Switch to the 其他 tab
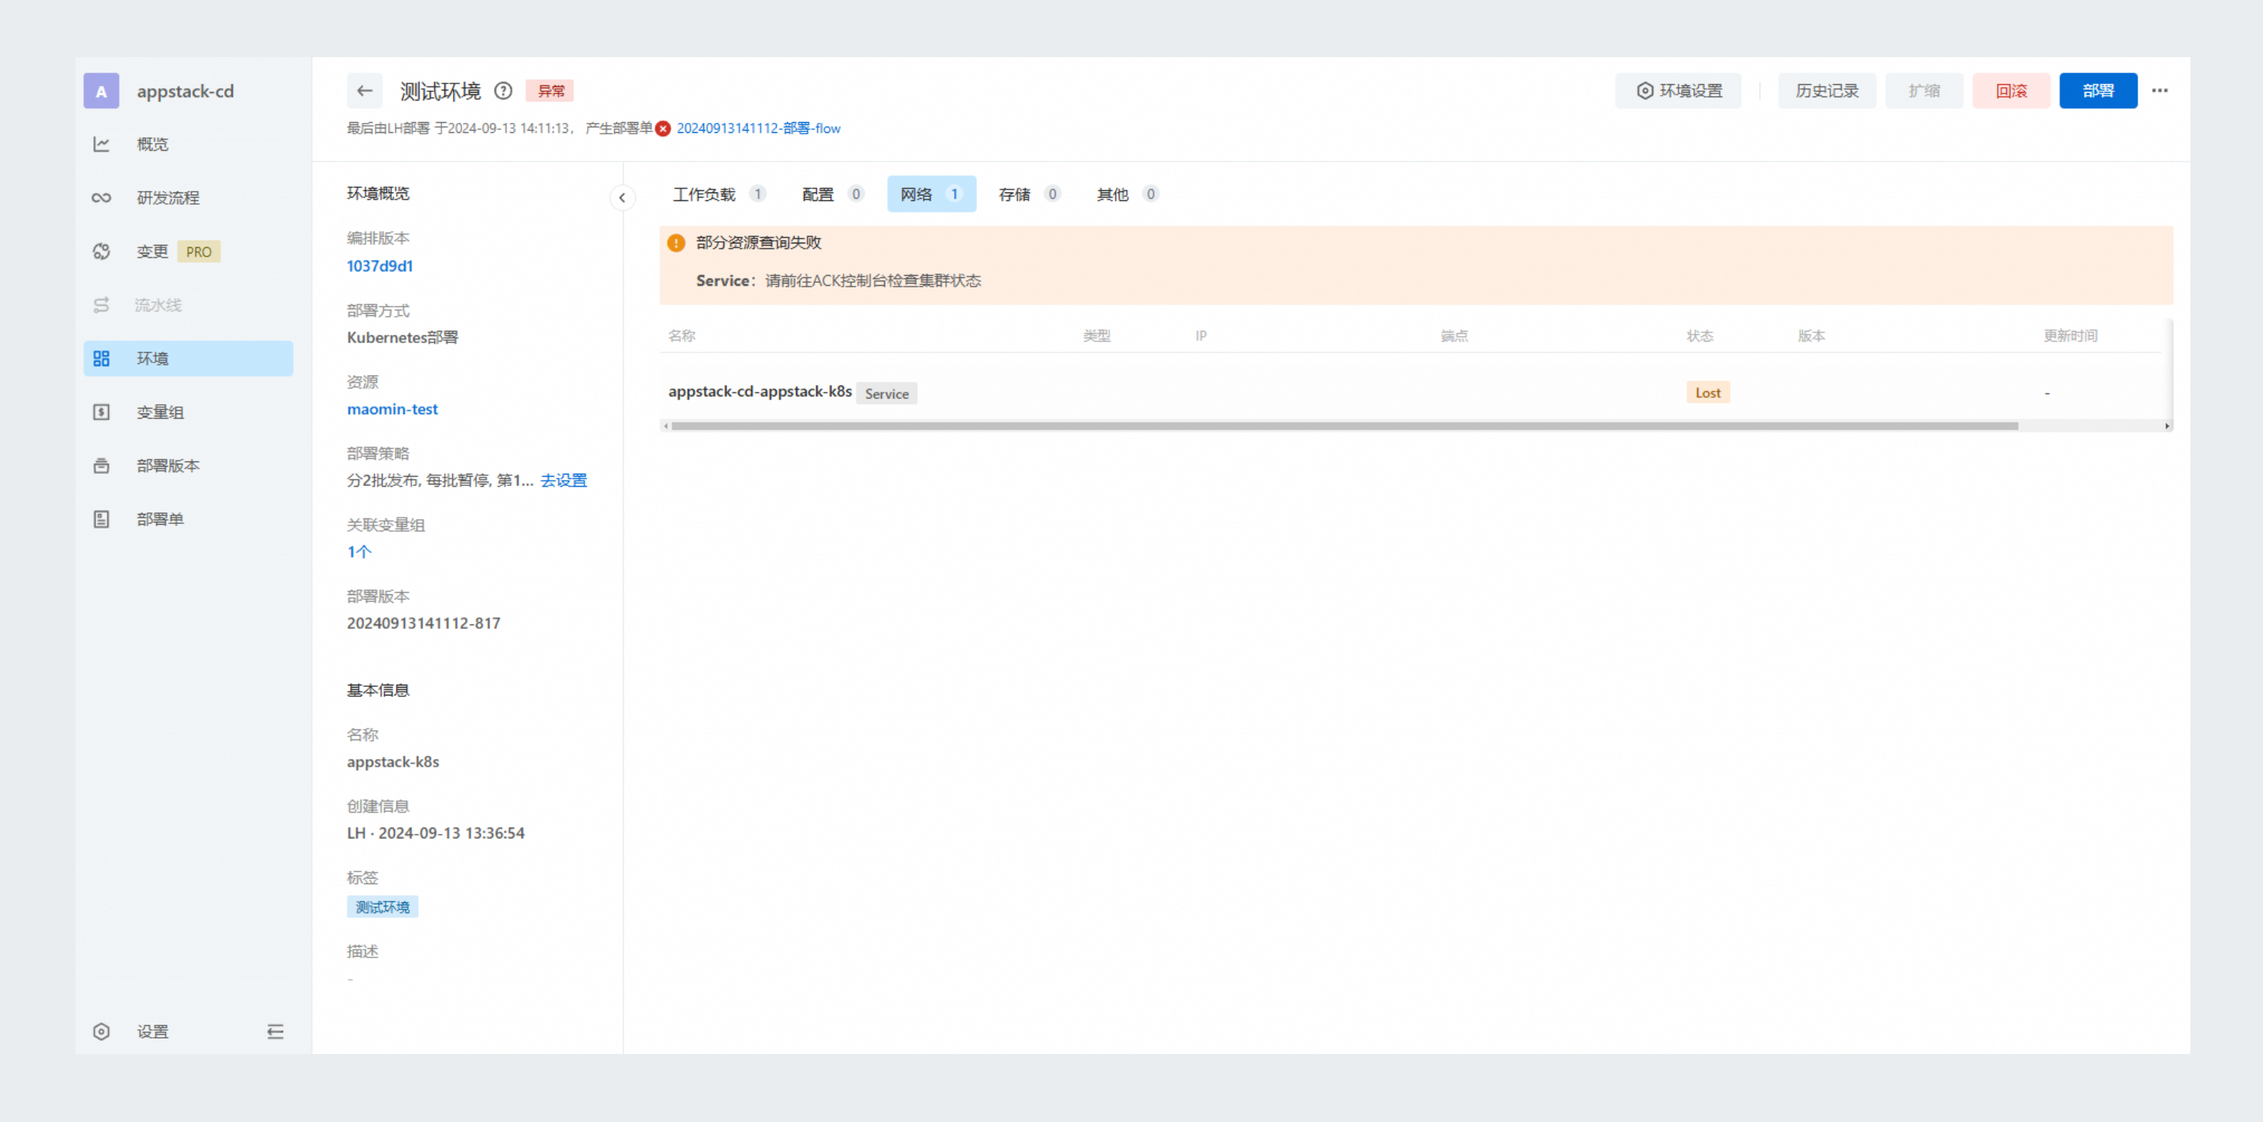The image size is (2263, 1122). click(x=1127, y=194)
